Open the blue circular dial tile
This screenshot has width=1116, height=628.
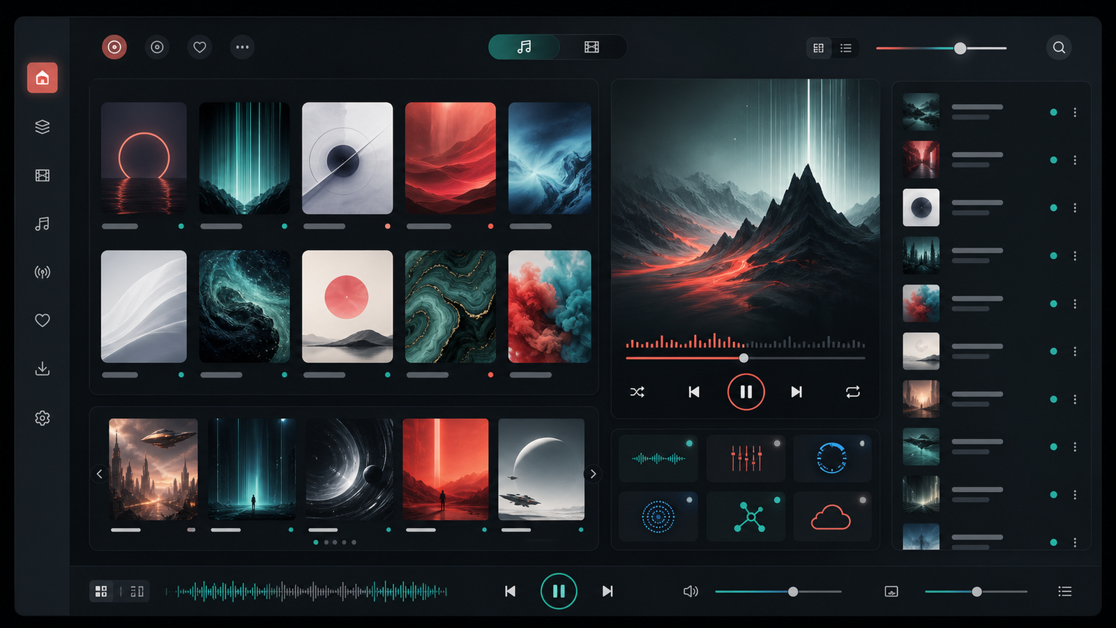(x=832, y=458)
